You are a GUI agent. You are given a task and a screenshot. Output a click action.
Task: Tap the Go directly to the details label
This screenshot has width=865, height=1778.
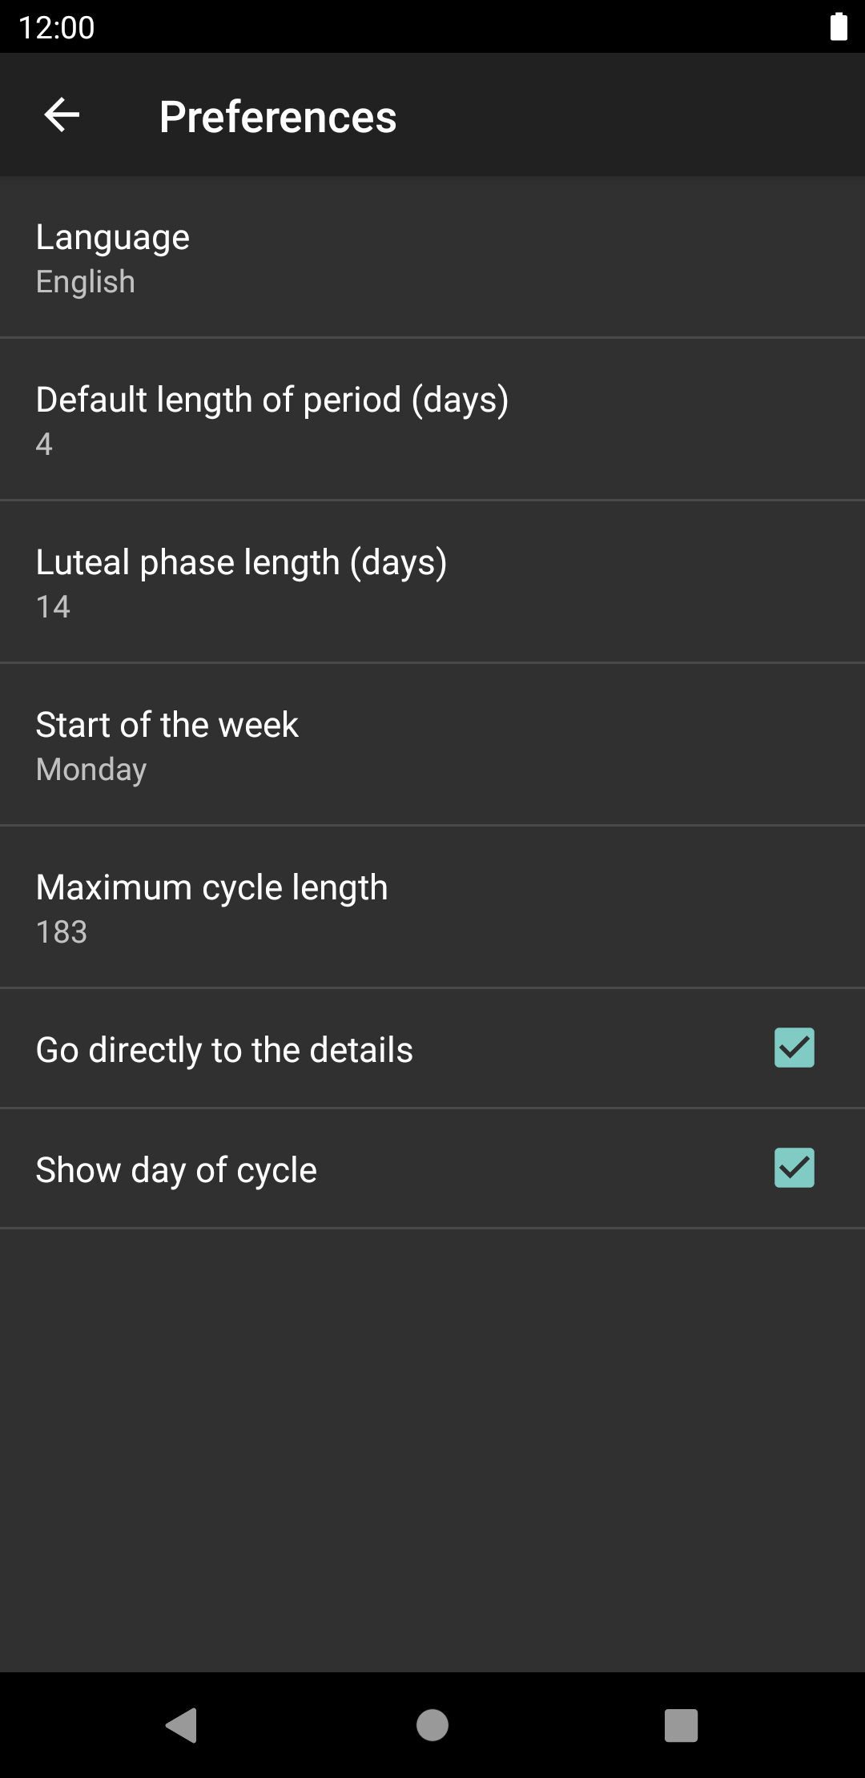click(224, 1050)
